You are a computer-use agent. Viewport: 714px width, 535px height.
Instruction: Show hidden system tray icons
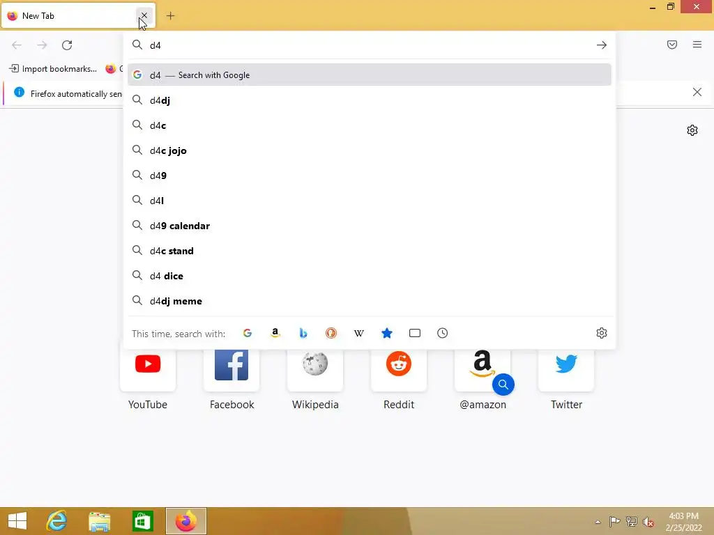pyautogui.click(x=598, y=522)
